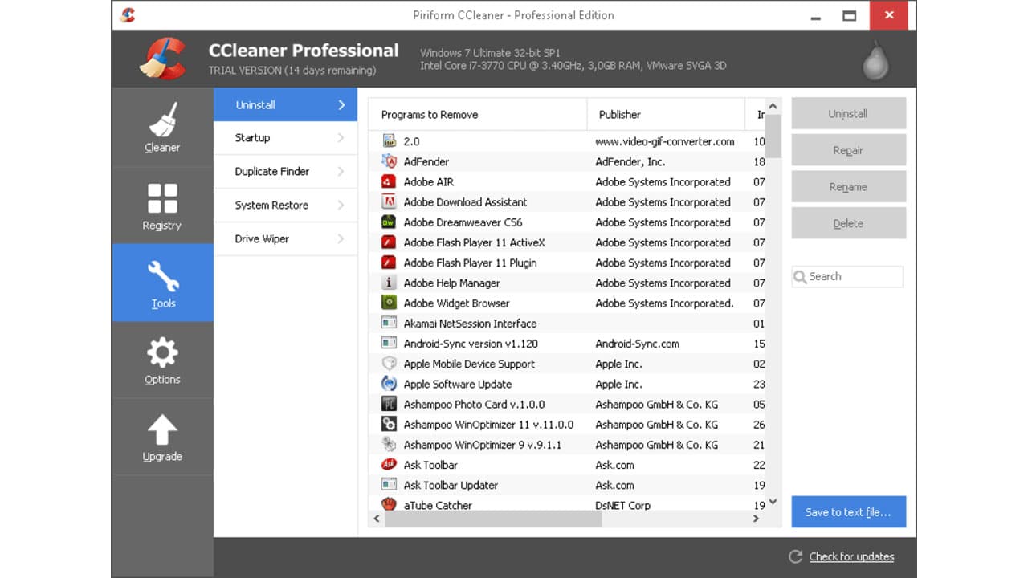The image size is (1028, 578).
Task: Click the Apple Software Update icon
Action: [x=389, y=384]
